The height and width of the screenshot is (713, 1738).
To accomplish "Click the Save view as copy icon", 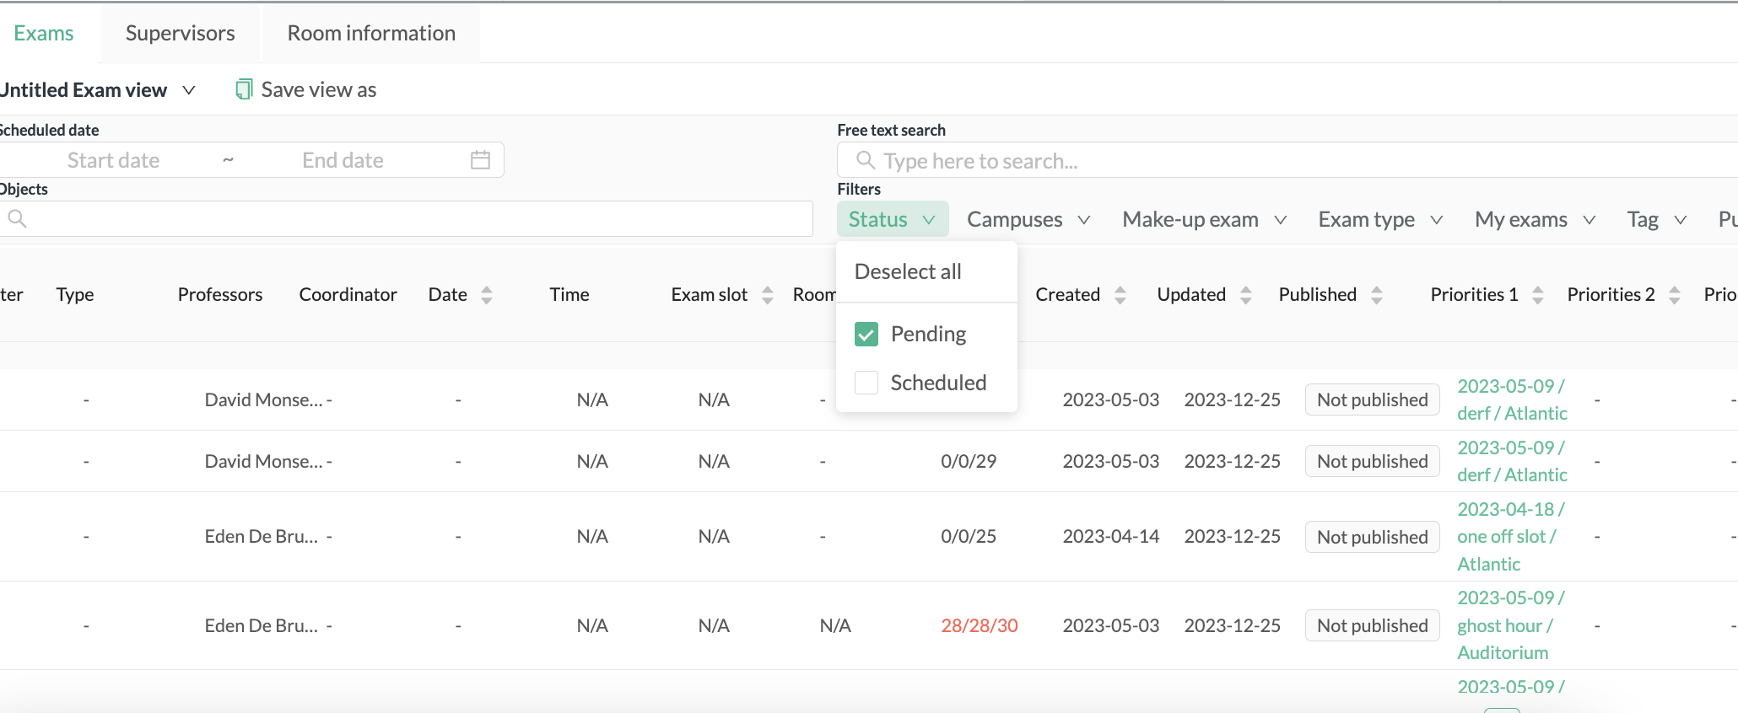I will click(244, 89).
